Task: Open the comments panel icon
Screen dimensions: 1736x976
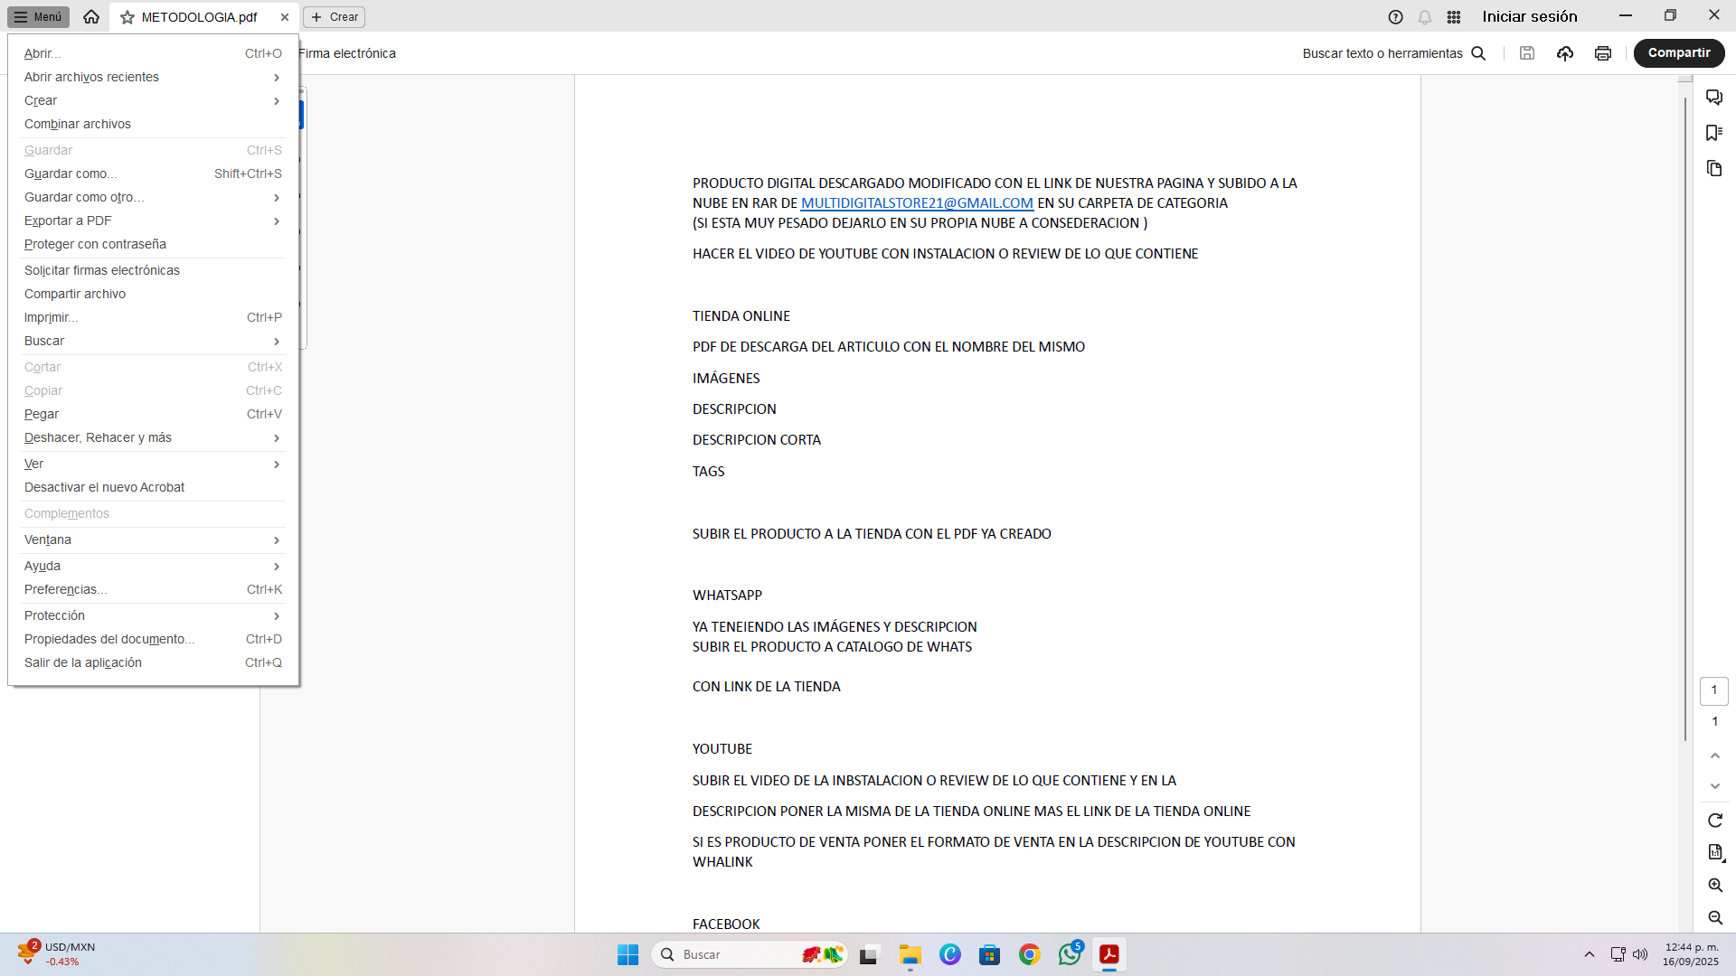Action: coord(1714,98)
